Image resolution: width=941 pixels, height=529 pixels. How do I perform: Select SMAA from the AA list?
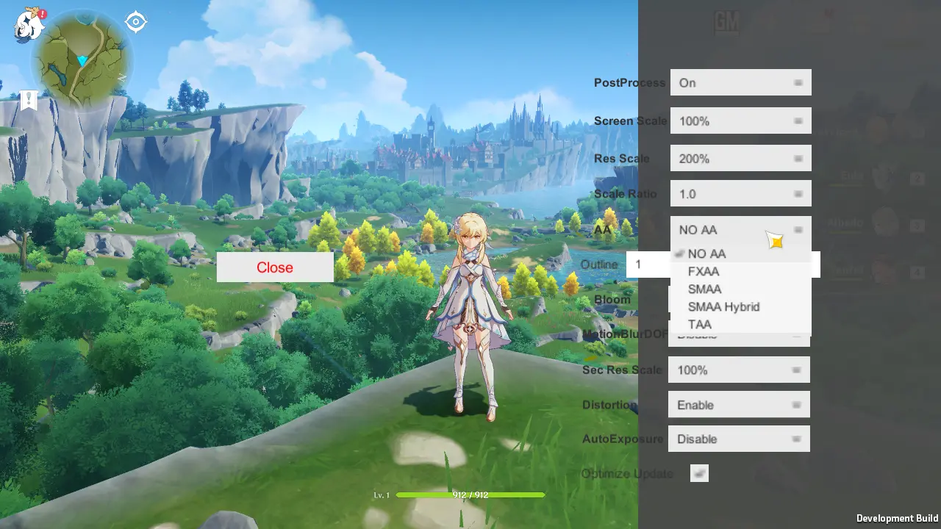pyautogui.click(x=741, y=289)
